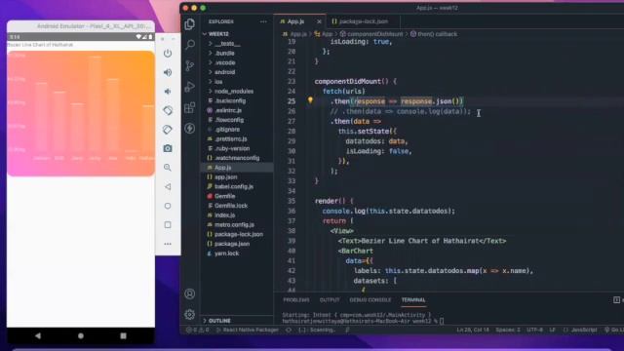Image resolution: width=624 pixels, height=351 pixels.
Task: Take emulator screenshot with camera icon
Action: click(168, 148)
